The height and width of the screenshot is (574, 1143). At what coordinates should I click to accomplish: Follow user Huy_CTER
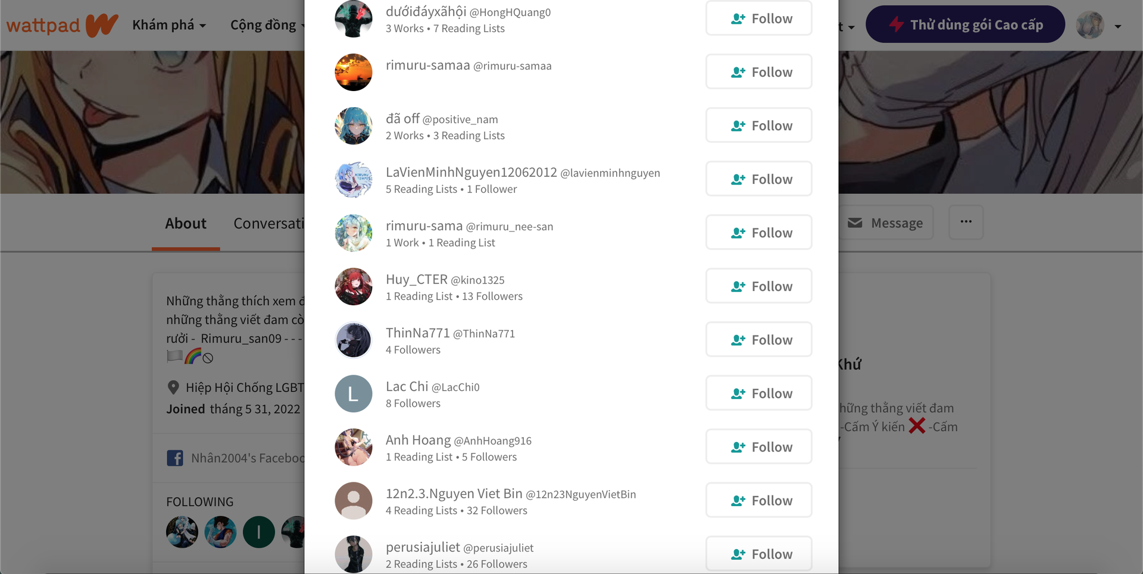point(759,286)
